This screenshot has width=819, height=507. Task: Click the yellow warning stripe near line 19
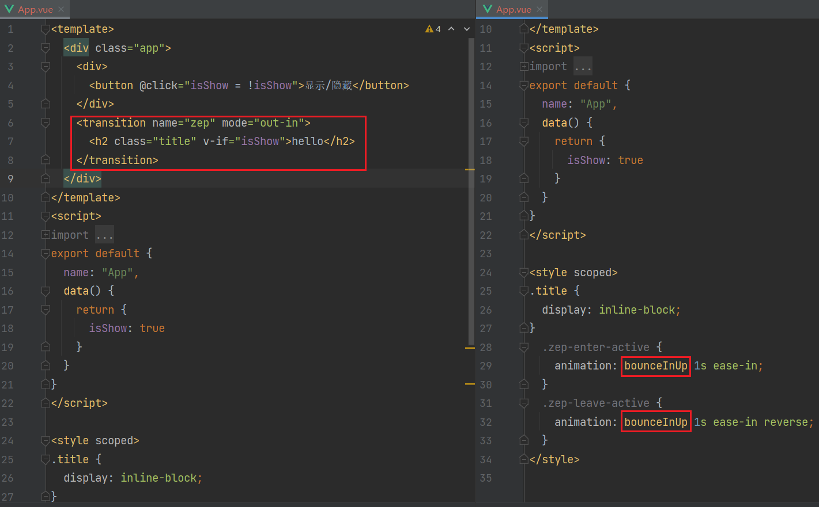(x=470, y=348)
